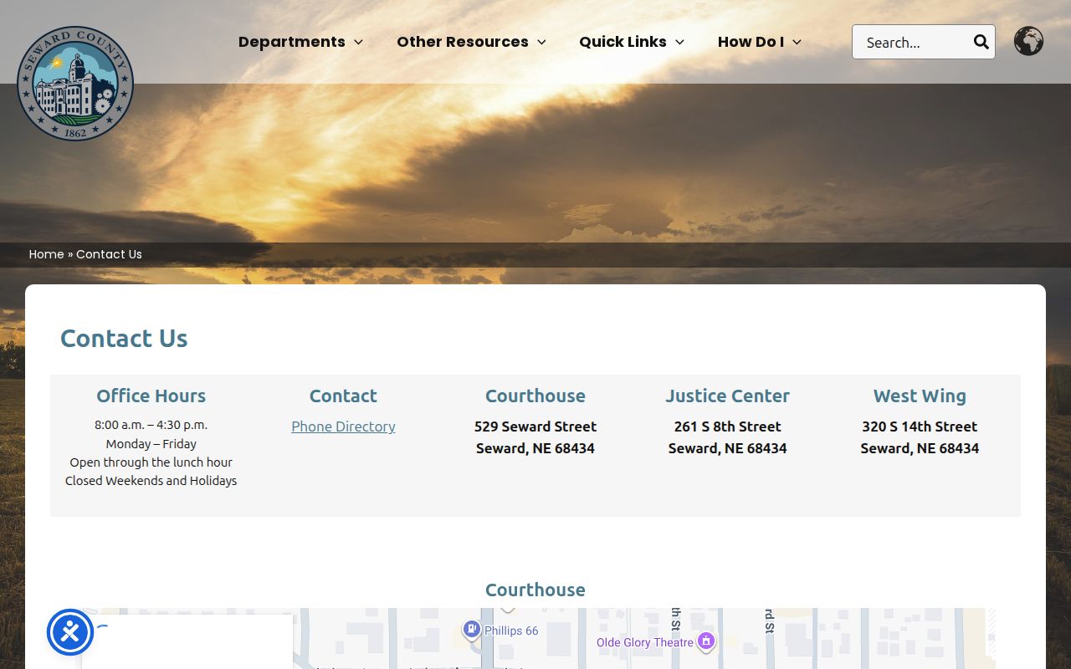This screenshot has width=1071, height=669.
Task: Open the Phone Directory link
Action: pos(343,426)
